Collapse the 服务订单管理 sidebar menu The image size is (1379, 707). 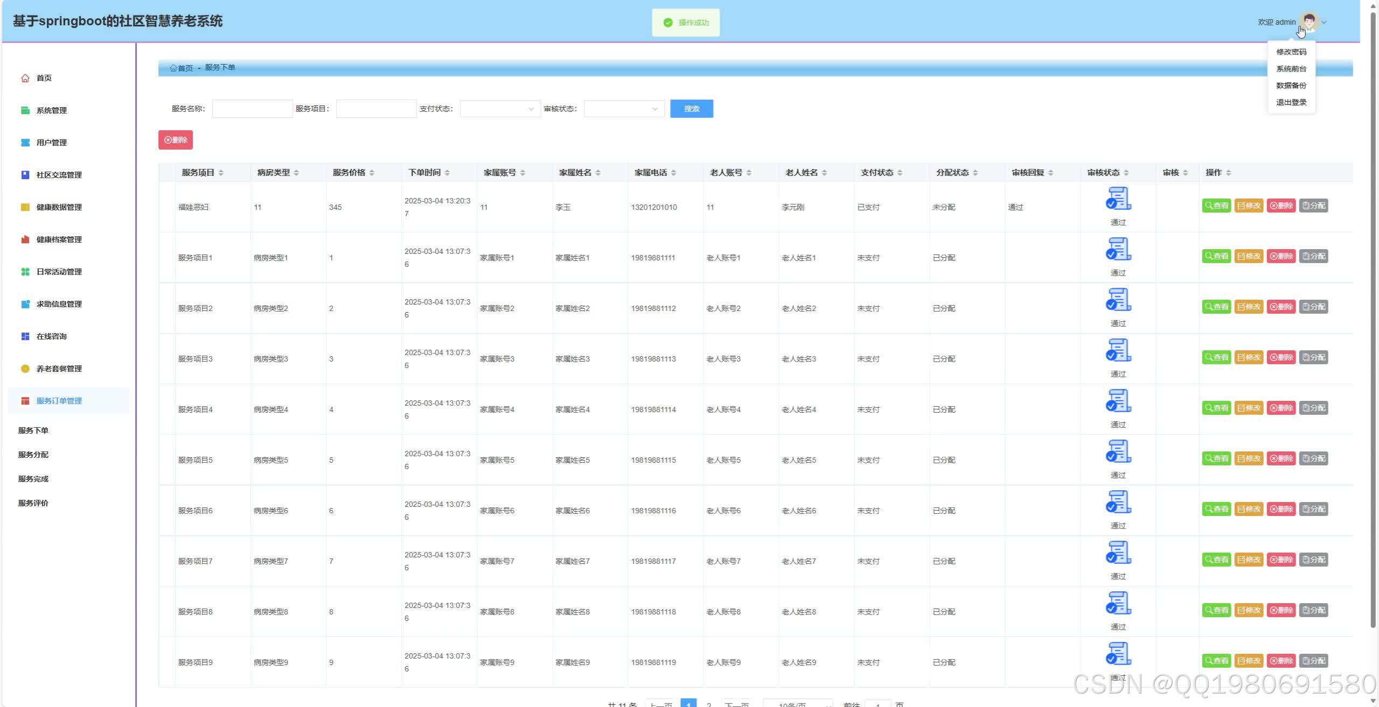(59, 401)
